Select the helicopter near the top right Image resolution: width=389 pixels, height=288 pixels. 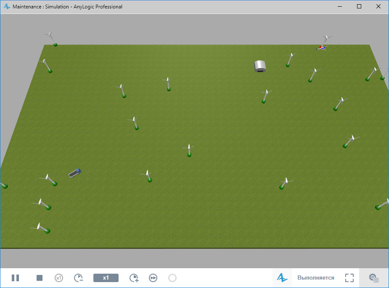click(322, 48)
